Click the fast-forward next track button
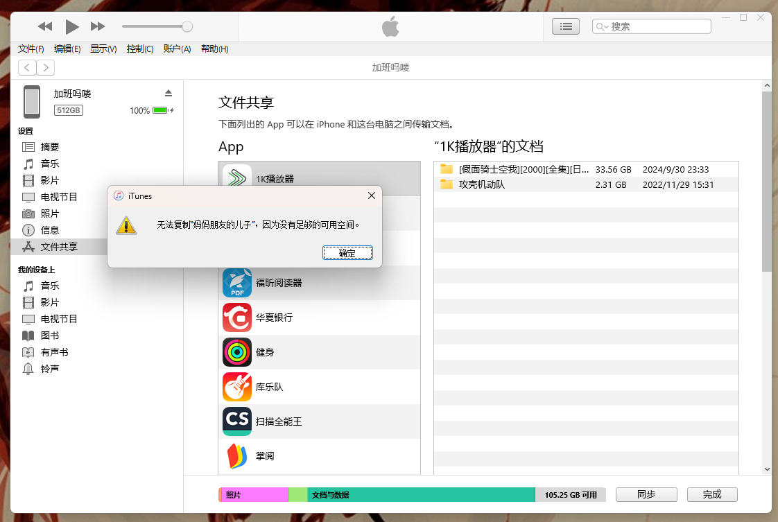Image resolution: width=778 pixels, height=522 pixels. coord(98,26)
